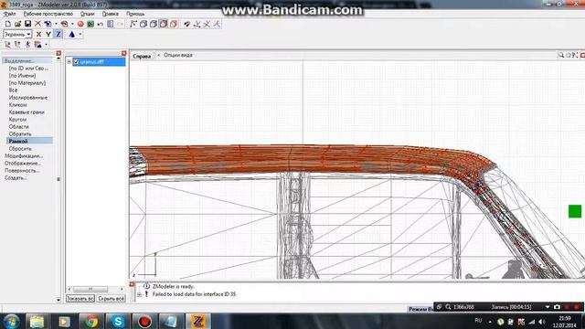Open Google Chrome from taskbar
This screenshot has height=329, width=585.
pos(91,322)
